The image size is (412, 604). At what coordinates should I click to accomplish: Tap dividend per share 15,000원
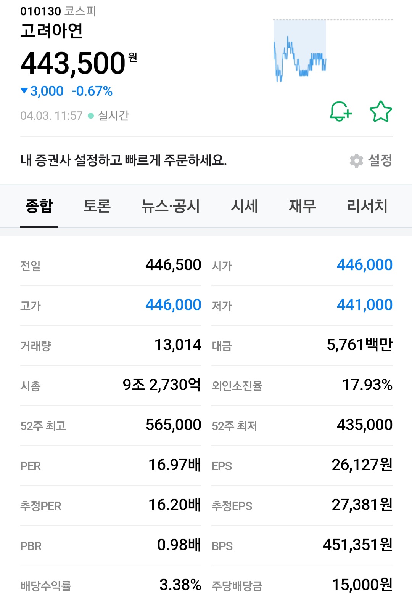(x=362, y=585)
